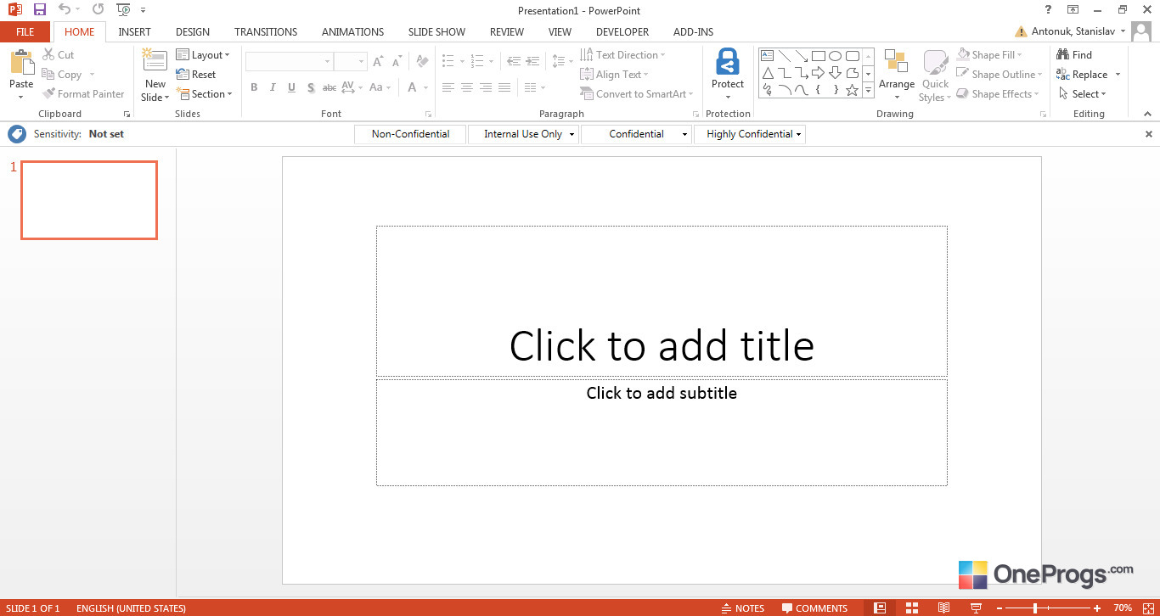
Task: Expand the shapes gallery More arrow
Action: tap(868, 90)
